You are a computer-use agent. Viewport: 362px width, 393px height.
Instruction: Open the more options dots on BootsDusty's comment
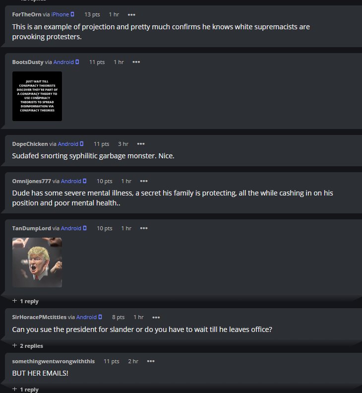click(x=136, y=62)
